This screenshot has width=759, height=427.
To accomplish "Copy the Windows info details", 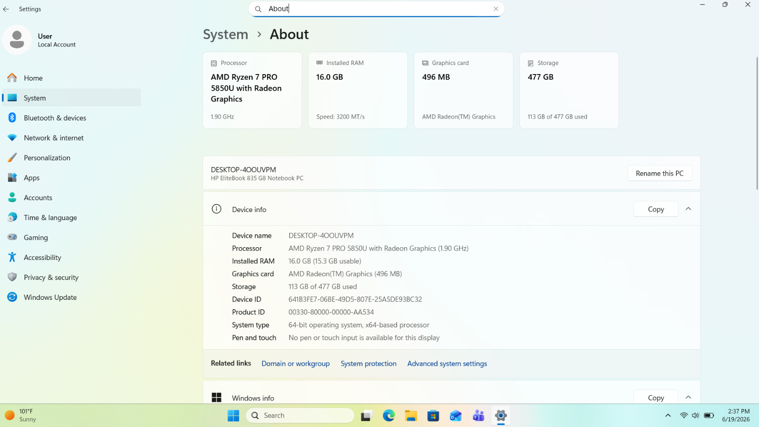I will [656, 398].
